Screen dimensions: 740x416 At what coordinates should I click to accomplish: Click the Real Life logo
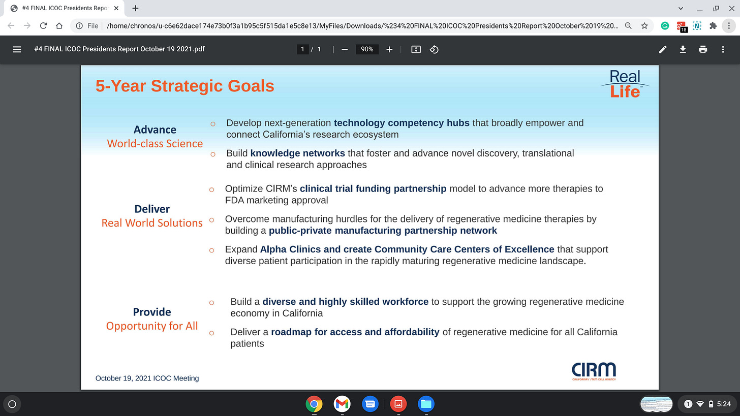(x=625, y=84)
